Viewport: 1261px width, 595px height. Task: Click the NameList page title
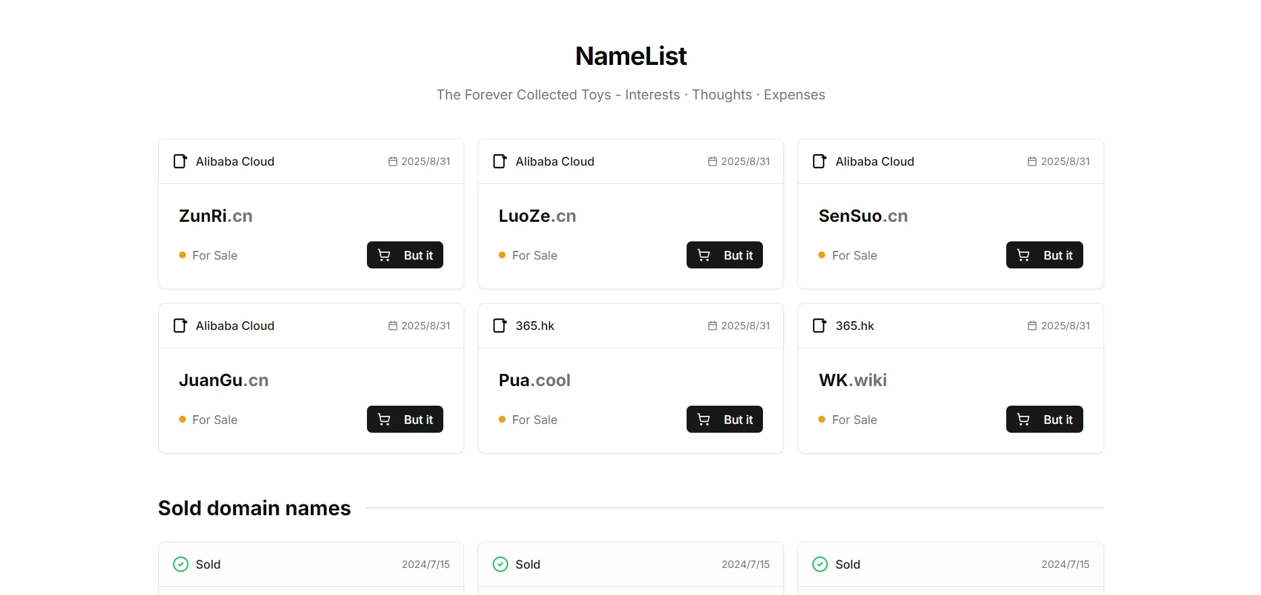(630, 56)
